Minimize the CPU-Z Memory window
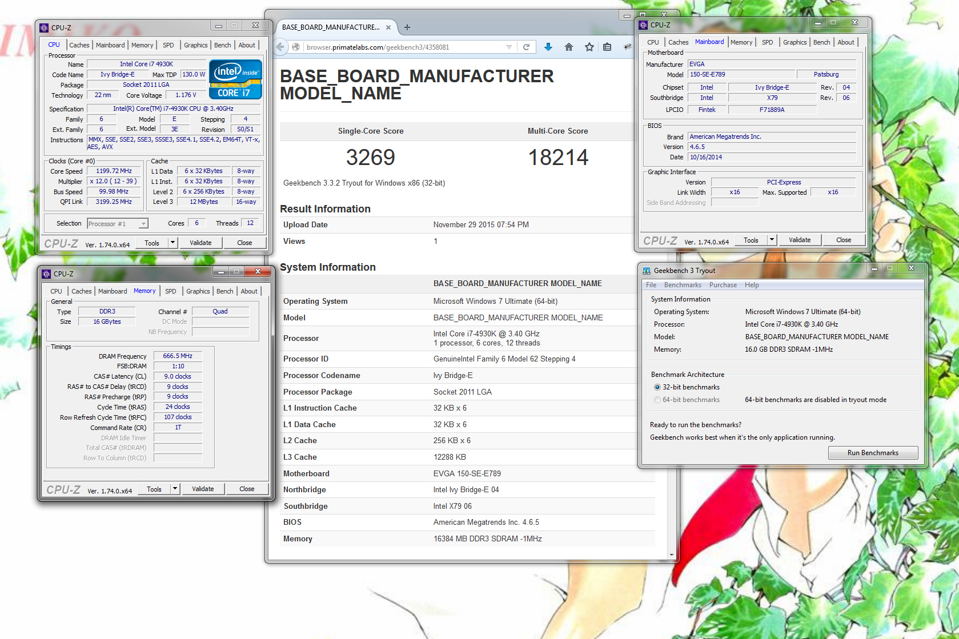Screen dimensions: 959x639 click(220, 271)
